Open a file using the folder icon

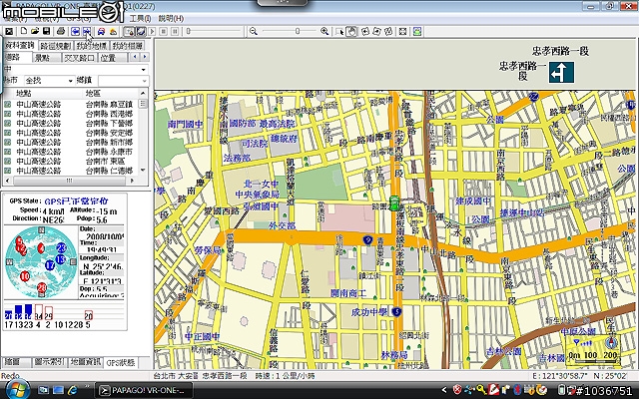[x=35, y=31]
